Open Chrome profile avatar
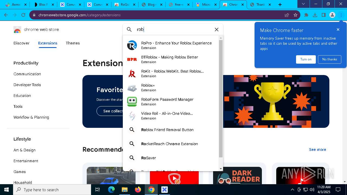 pos(332,15)
